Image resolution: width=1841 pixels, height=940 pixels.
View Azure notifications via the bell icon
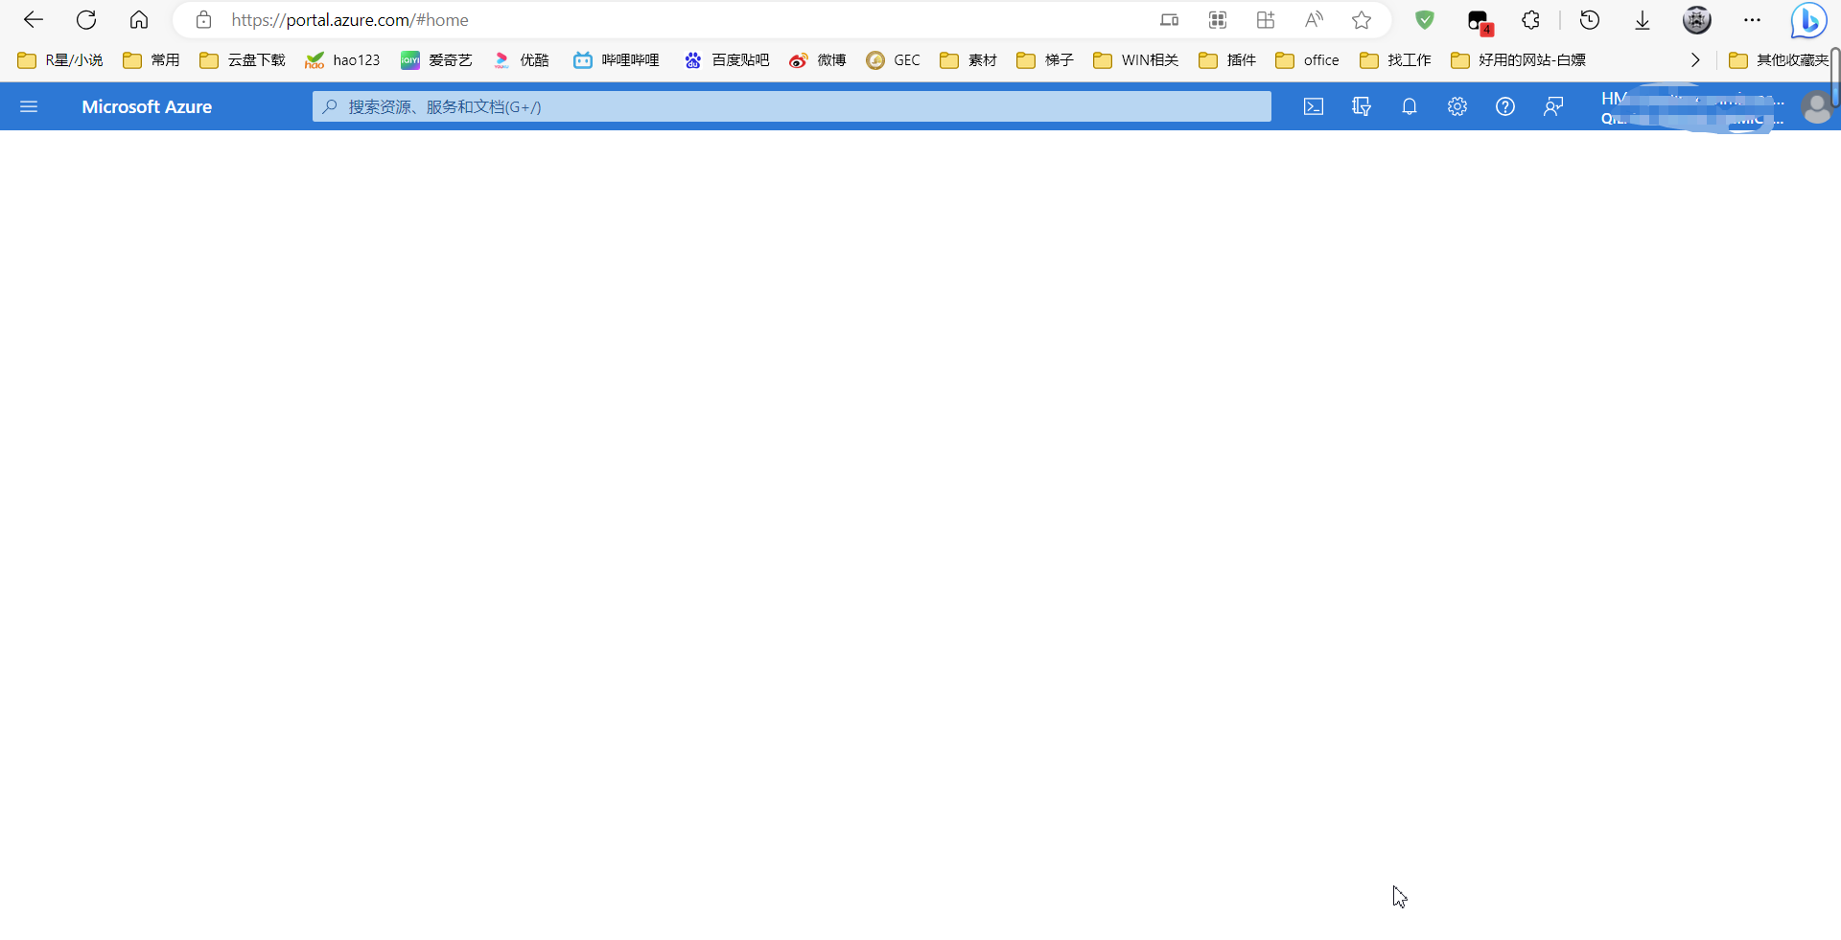point(1410,106)
